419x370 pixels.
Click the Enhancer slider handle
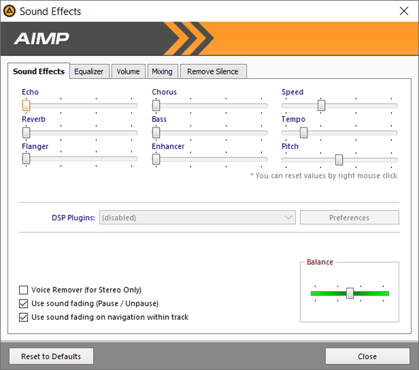coord(156,159)
